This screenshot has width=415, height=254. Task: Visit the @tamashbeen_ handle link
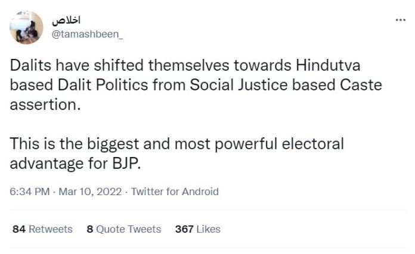click(x=87, y=35)
